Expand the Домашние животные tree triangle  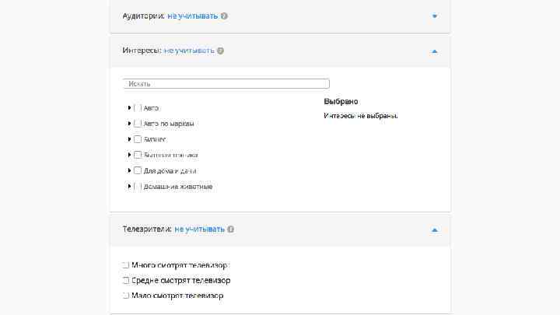(x=129, y=187)
